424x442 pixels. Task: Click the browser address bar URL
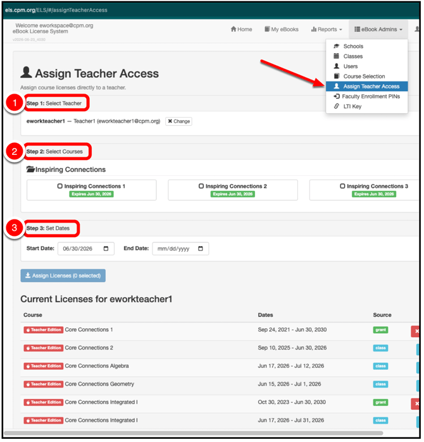point(56,10)
